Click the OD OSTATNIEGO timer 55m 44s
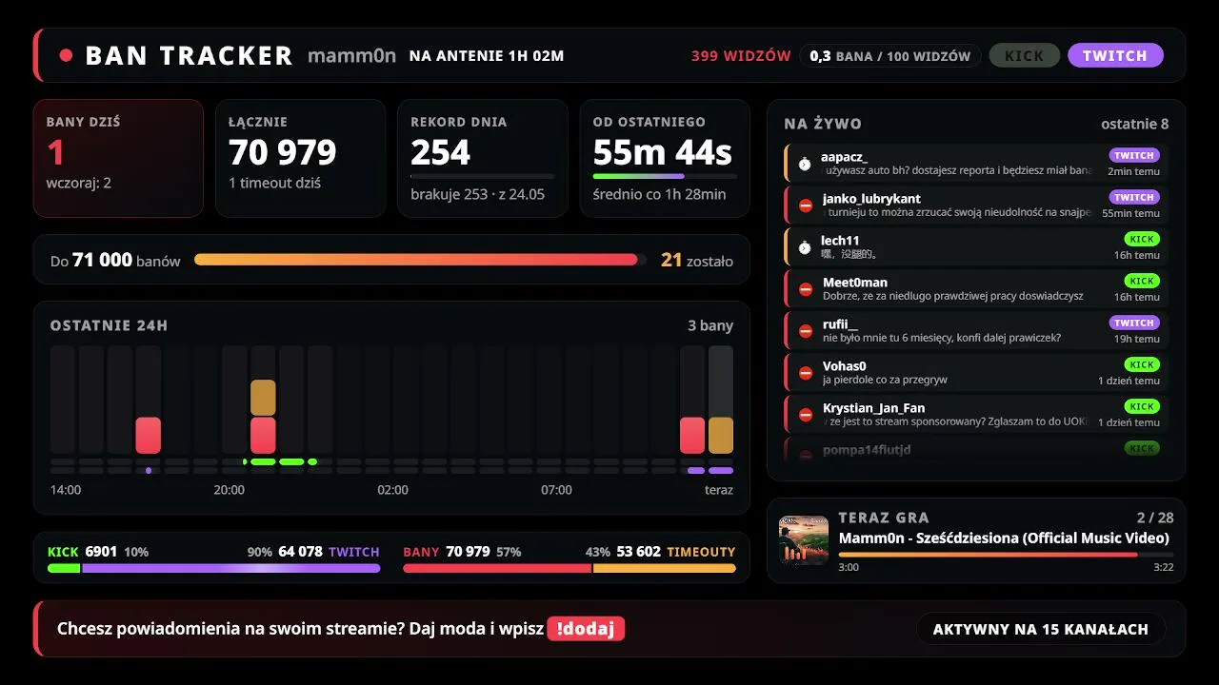The width and height of the screenshot is (1219, 685). (x=663, y=152)
